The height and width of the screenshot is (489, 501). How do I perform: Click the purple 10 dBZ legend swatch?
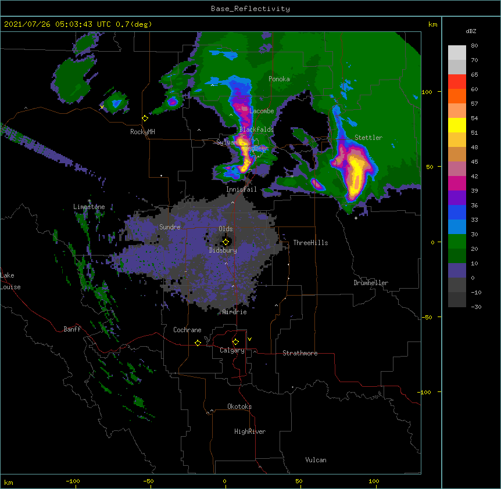coord(457,271)
